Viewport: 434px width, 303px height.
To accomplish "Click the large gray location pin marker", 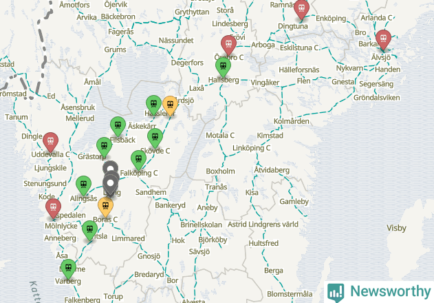I will [x=111, y=185].
